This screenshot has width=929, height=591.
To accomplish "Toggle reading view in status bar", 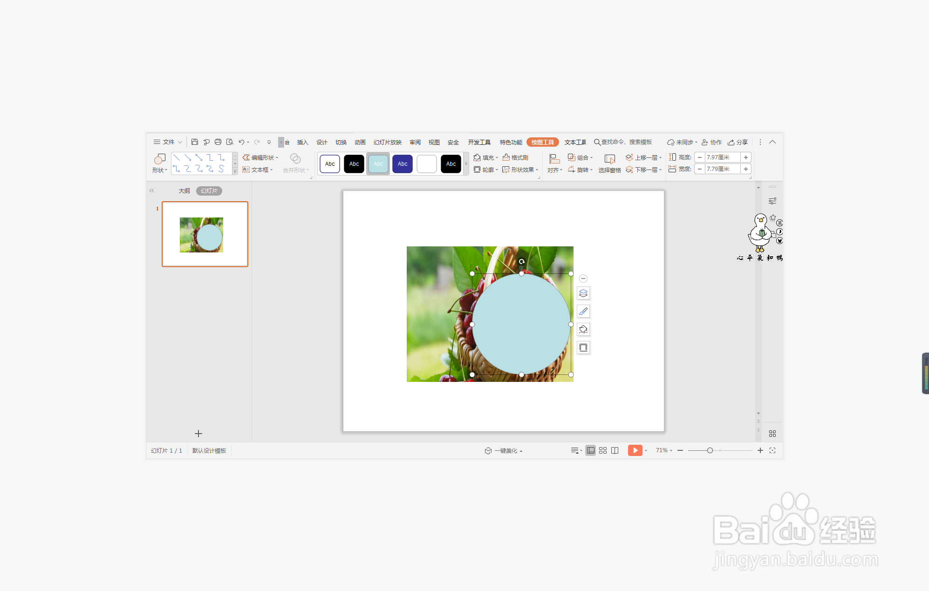I will tap(615, 450).
